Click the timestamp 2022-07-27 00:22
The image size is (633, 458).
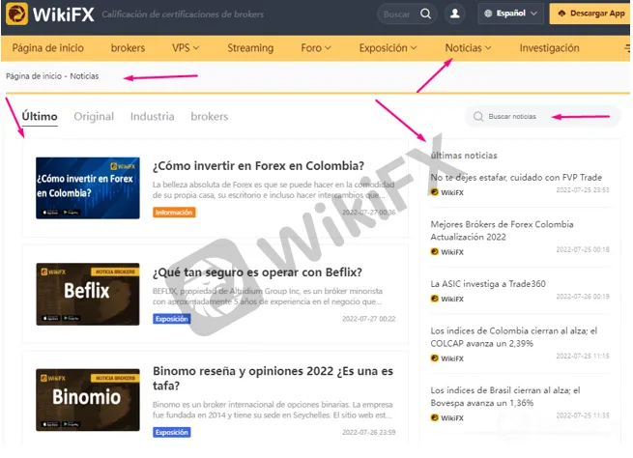[x=369, y=319]
